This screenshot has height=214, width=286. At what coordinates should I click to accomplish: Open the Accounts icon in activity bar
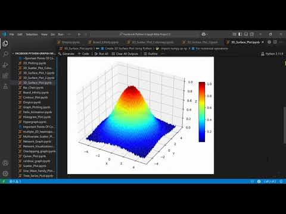5,163
